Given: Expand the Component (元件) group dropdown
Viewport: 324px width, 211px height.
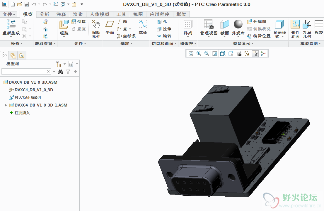Looking at the screenshot, I should coord(80,43).
